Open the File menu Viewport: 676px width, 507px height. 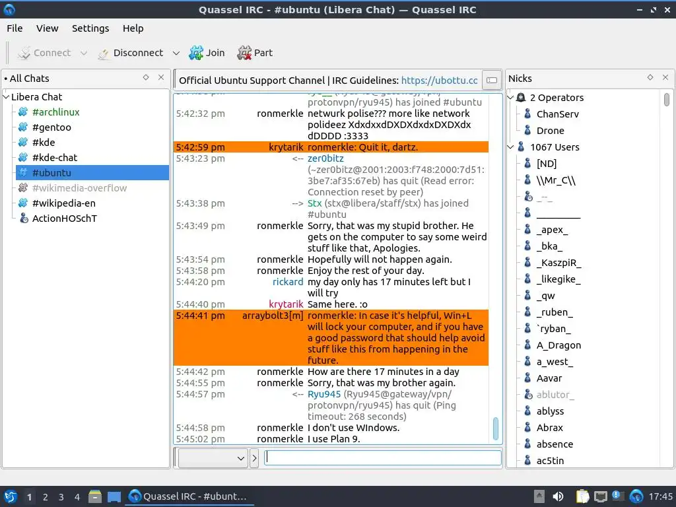[x=15, y=28]
